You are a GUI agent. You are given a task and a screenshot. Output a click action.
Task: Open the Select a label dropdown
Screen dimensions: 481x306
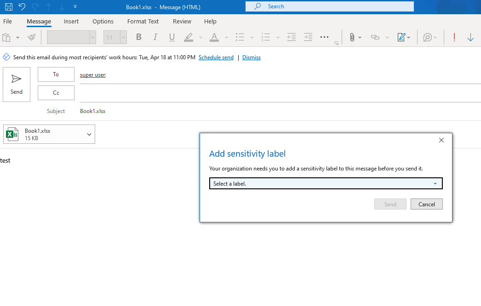pyautogui.click(x=326, y=183)
